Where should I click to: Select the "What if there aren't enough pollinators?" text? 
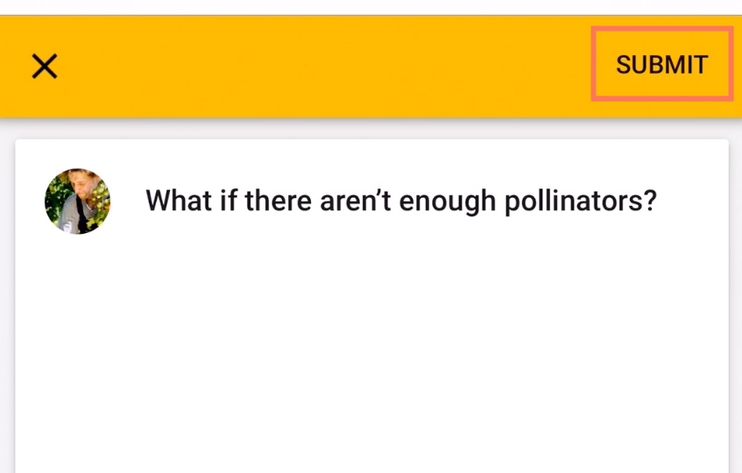pos(401,201)
